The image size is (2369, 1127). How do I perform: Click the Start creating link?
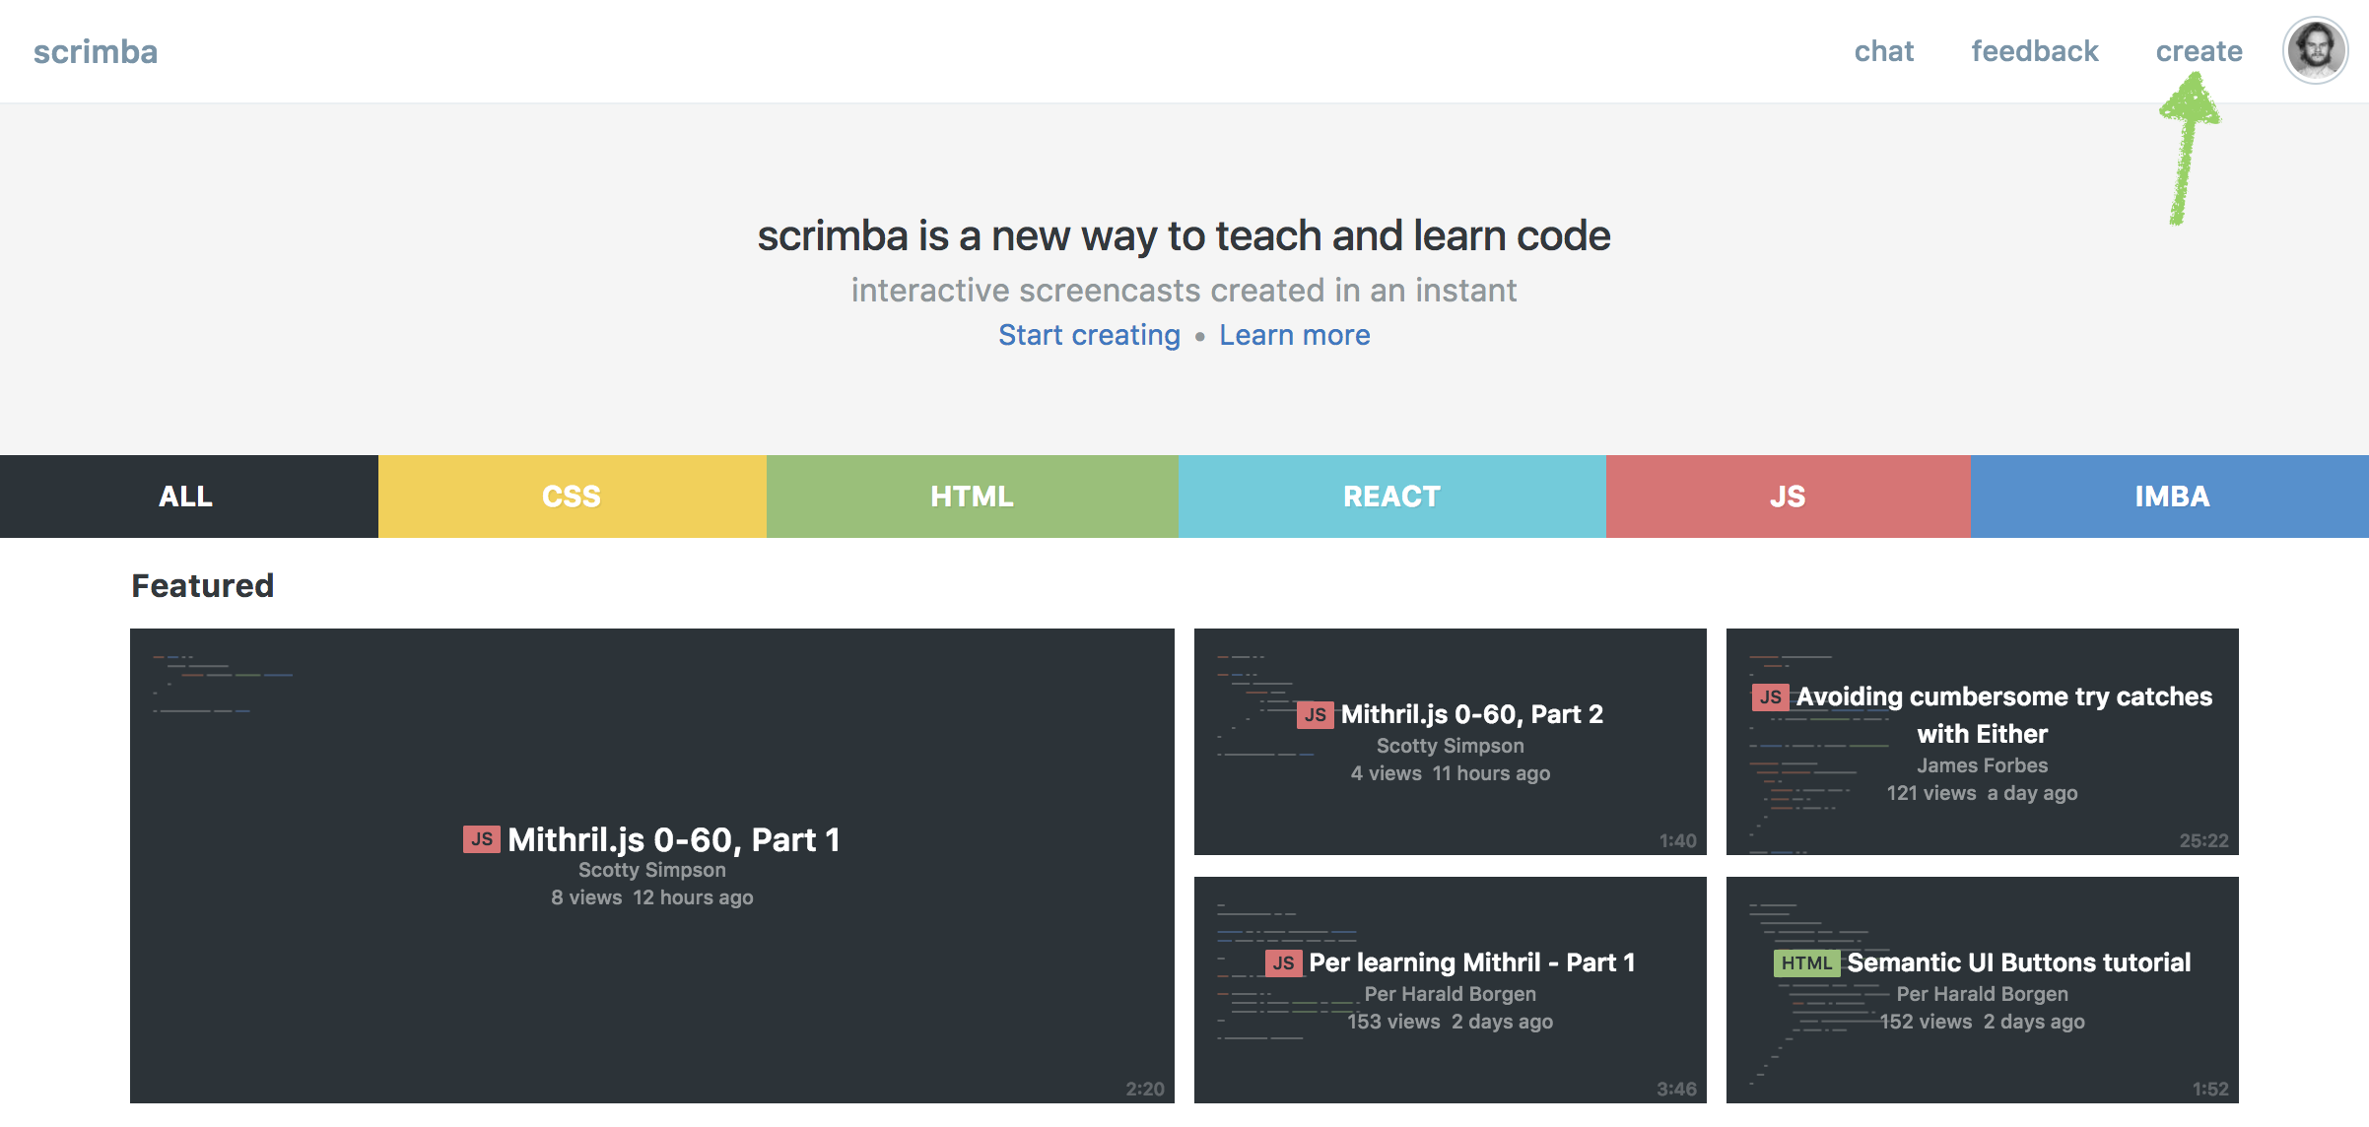coord(1089,335)
